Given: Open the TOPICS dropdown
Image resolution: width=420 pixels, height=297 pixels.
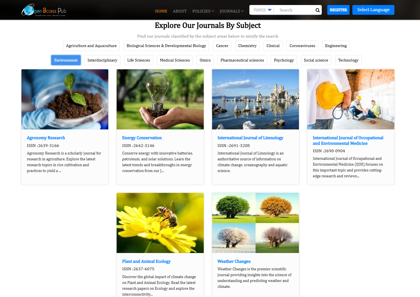Looking at the screenshot, I should 261,10.
